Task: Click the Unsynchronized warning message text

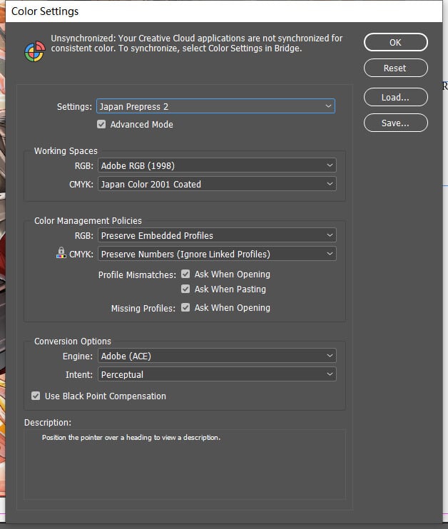Action: point(196,43)
